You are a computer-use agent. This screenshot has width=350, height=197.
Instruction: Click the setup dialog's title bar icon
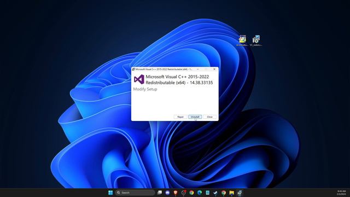coord(133,69)
